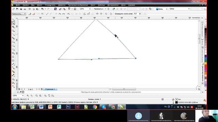218x122 pixels.
Task: Open the Упорядочить menu
Action: (x=50, y=5)
